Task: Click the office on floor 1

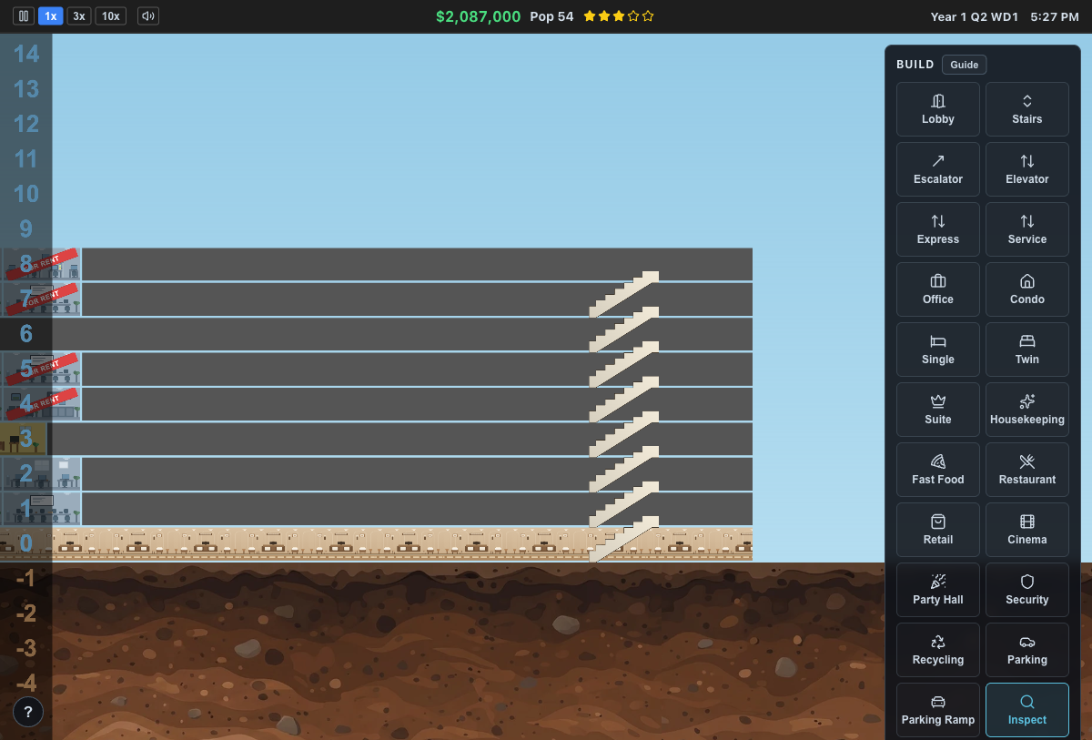Action: (x=41, y=509)
